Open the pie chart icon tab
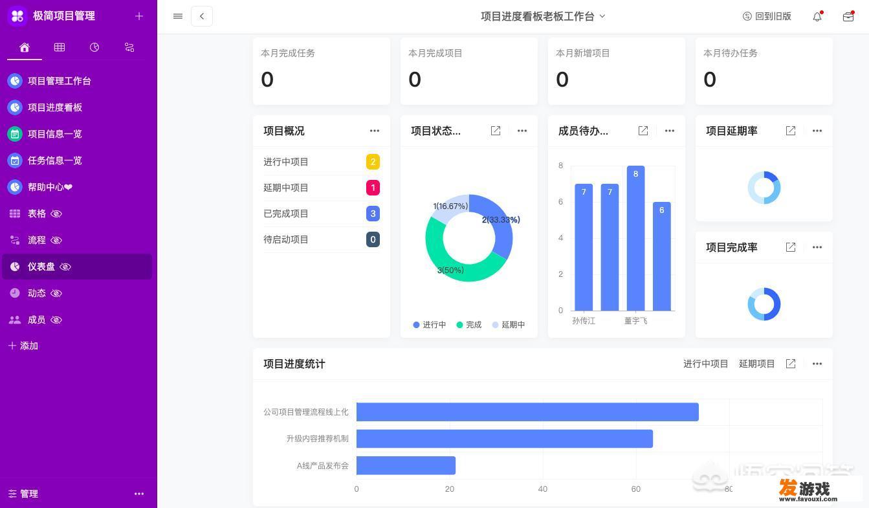 click(94, 47)
